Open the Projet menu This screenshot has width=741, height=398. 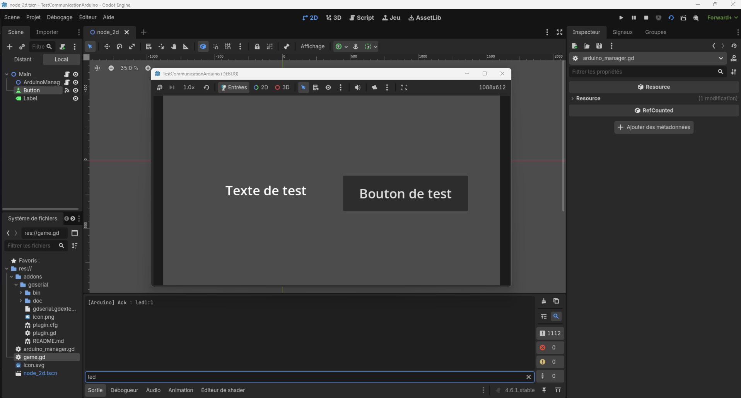coord(33,17)
